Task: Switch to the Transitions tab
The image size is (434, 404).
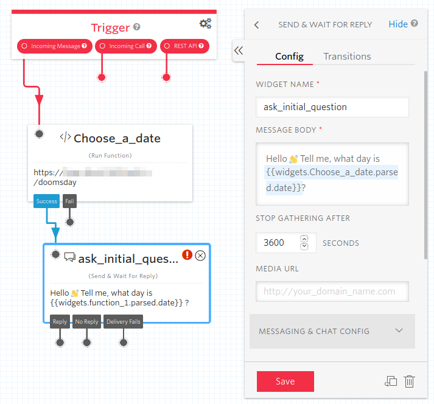Action: coord(347,57)
